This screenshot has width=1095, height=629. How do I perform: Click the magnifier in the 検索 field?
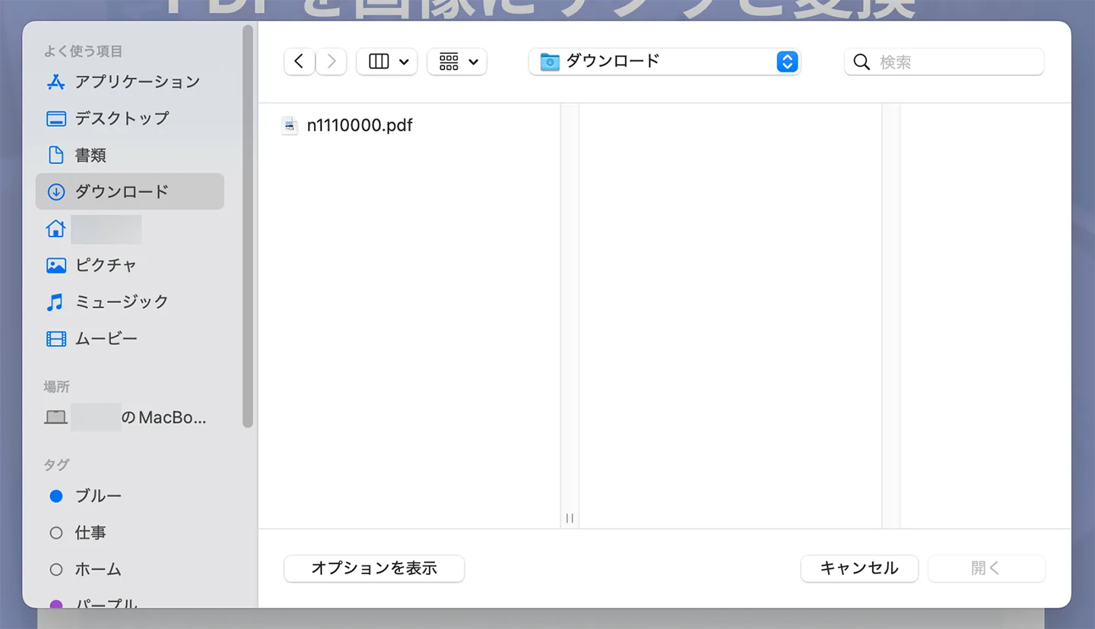coord(861,62)
